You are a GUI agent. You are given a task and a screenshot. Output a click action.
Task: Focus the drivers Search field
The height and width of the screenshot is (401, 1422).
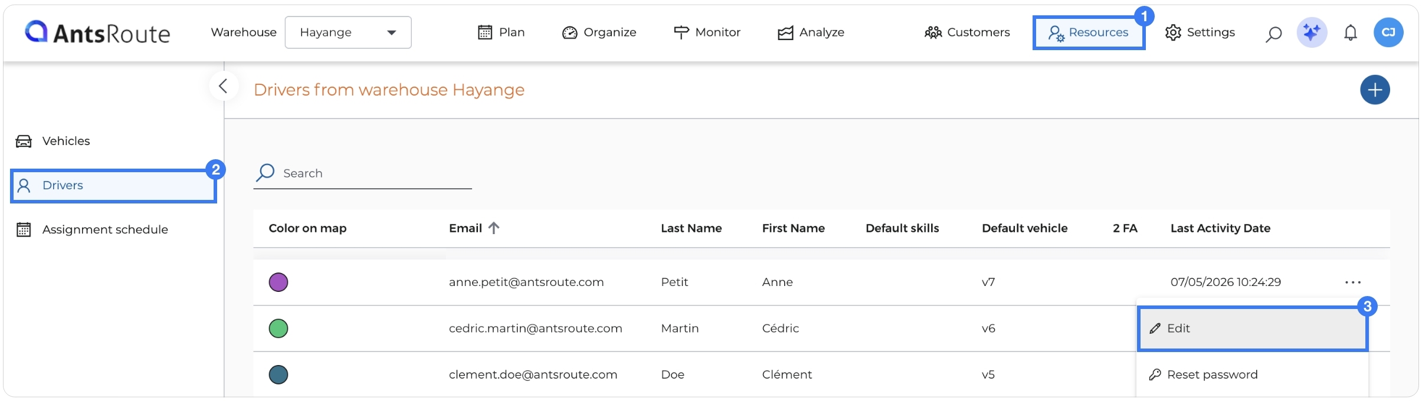[363, 173]
